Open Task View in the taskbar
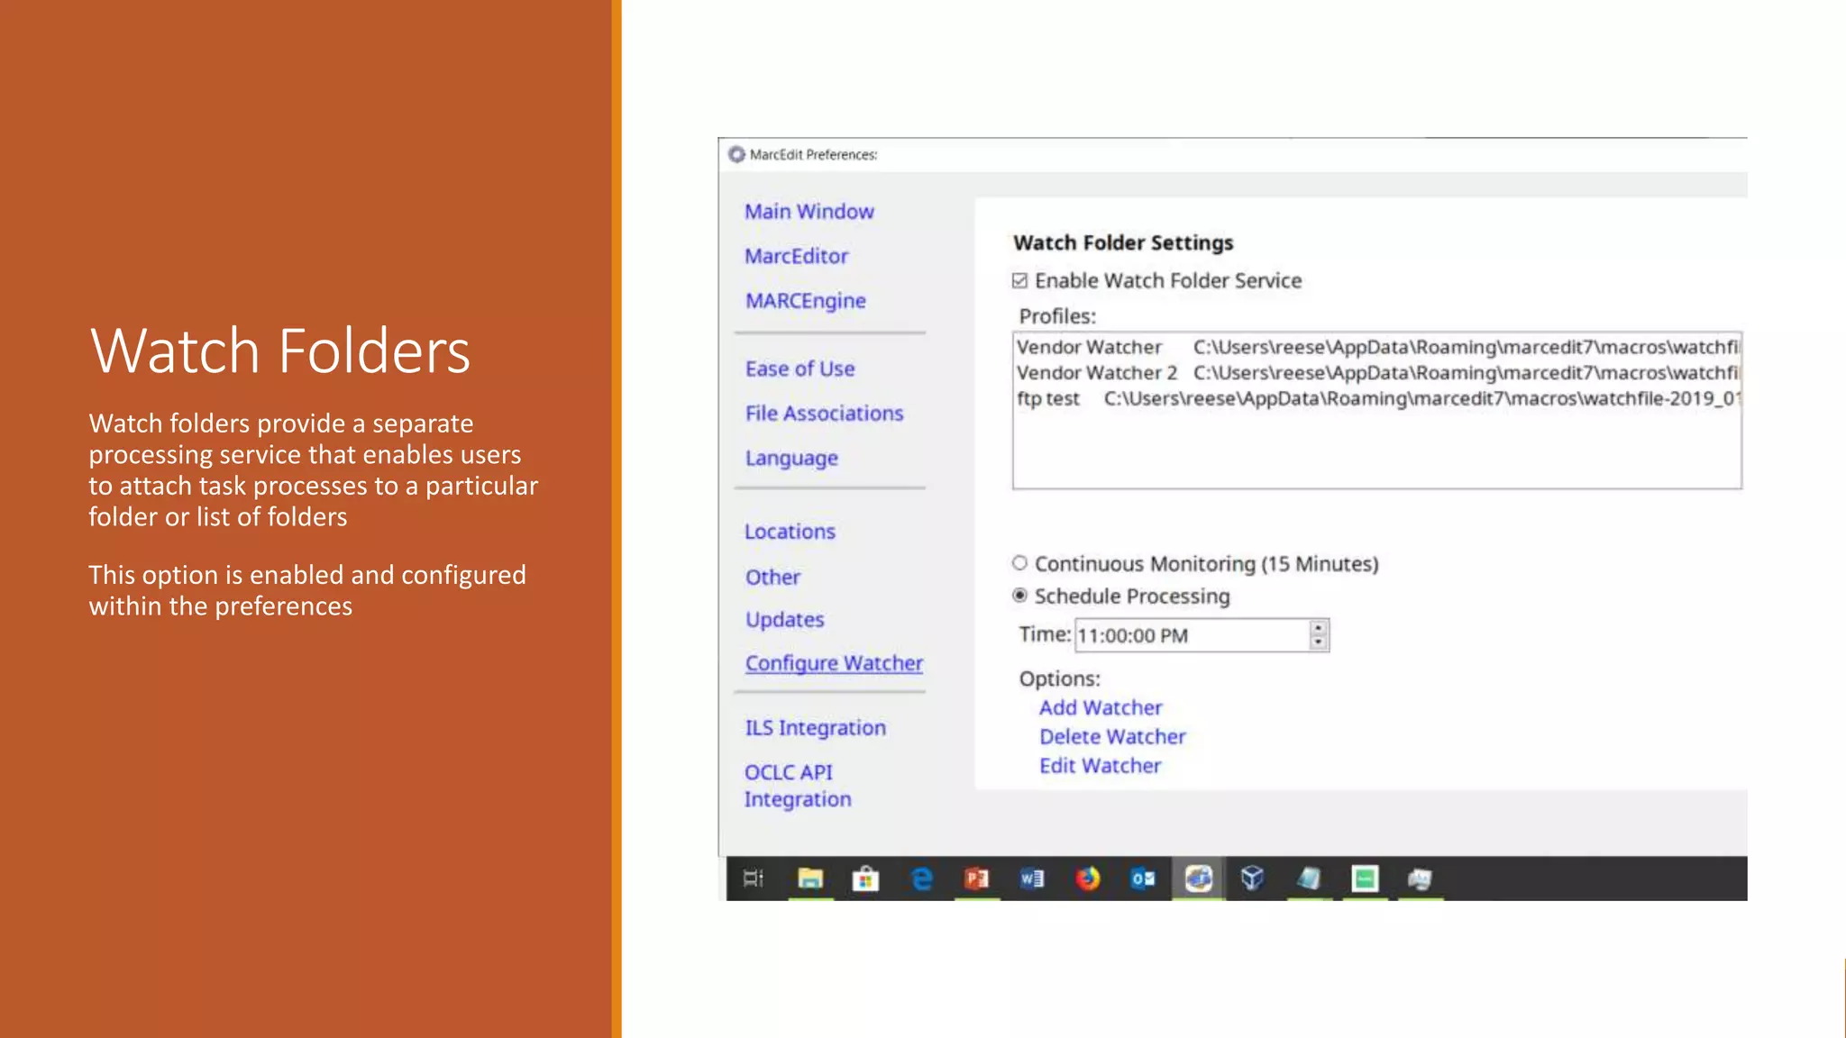1846x1038 pixels. point(754,878)
